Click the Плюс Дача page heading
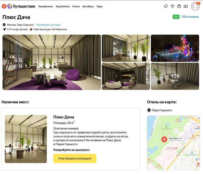This screenshot has width=203, height=174. pyautogui.click(x=16, y=17)
